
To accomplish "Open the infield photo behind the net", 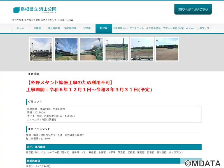I will pyautogui.click(x=116, y=49).
